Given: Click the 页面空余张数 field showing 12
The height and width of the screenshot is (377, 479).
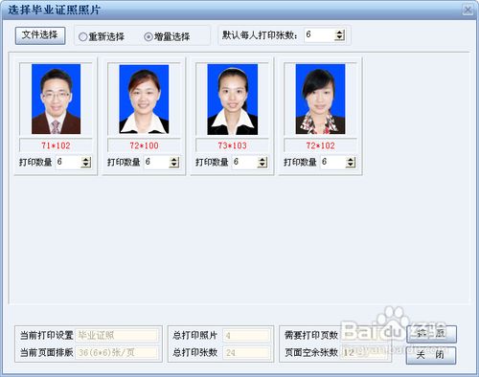Looking at the screenshot, I should pos(364,352).
